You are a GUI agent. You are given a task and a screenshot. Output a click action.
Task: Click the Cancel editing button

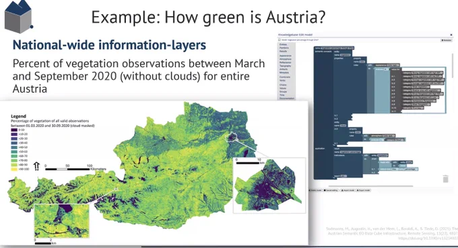pos(331,190)
